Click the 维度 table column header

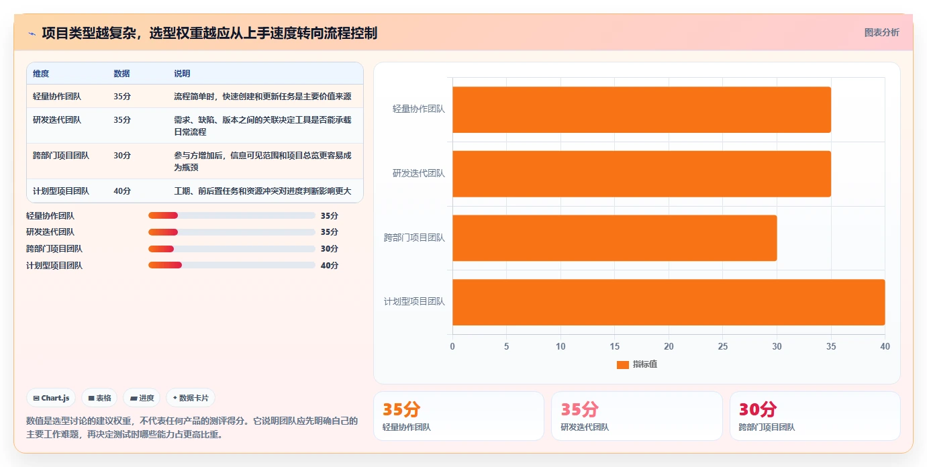coord(41,74)
